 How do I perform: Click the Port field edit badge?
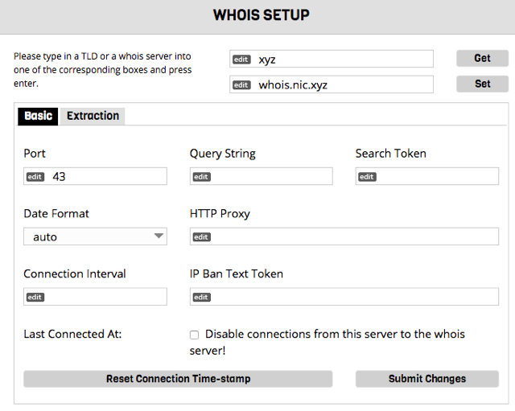click(x=35, y=177)
